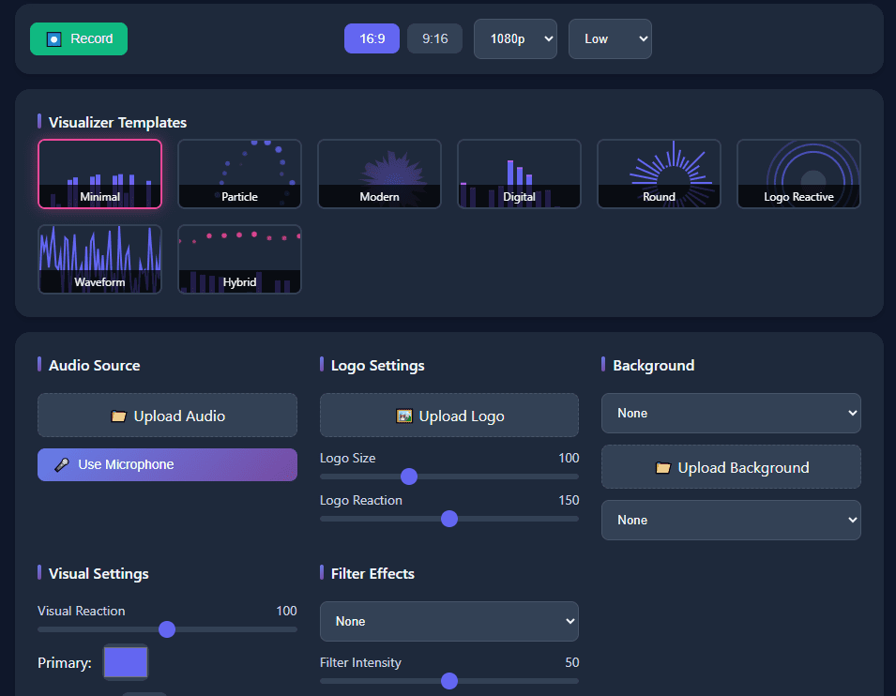
Task: Toggle the 16:9 aspect ratio
Action: coord(372,38)
